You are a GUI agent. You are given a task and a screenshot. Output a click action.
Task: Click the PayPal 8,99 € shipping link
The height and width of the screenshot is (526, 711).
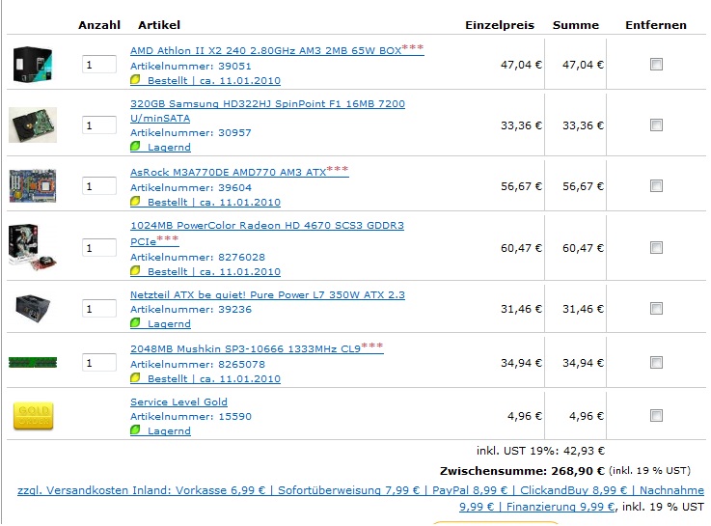coord(470,490)
